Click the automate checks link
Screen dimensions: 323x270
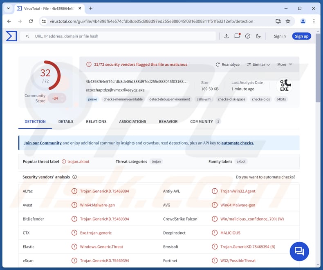pyautogui.click(x=238, y=143)
